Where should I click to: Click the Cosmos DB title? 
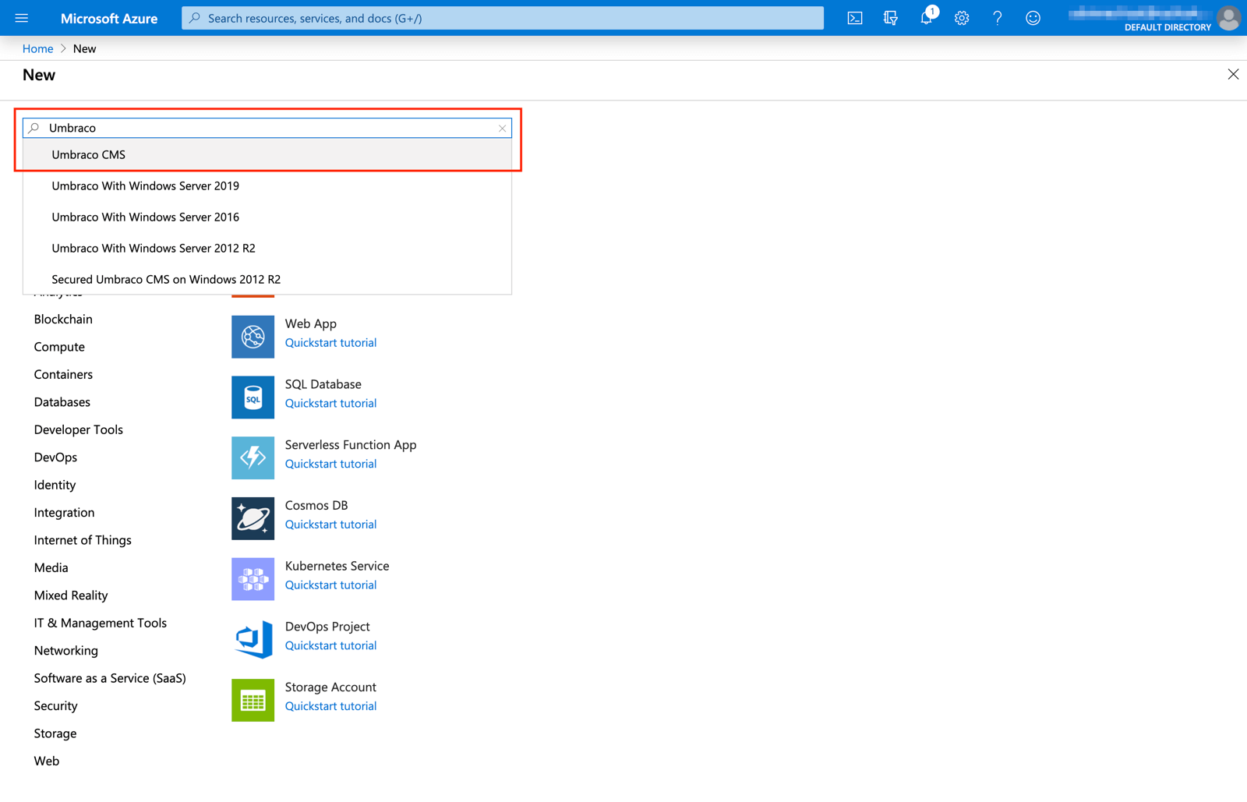[x=316, y=505]
